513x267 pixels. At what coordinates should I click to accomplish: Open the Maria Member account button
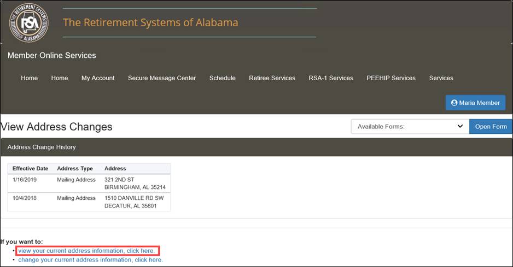pyautogui.click(x=475, y=103)
